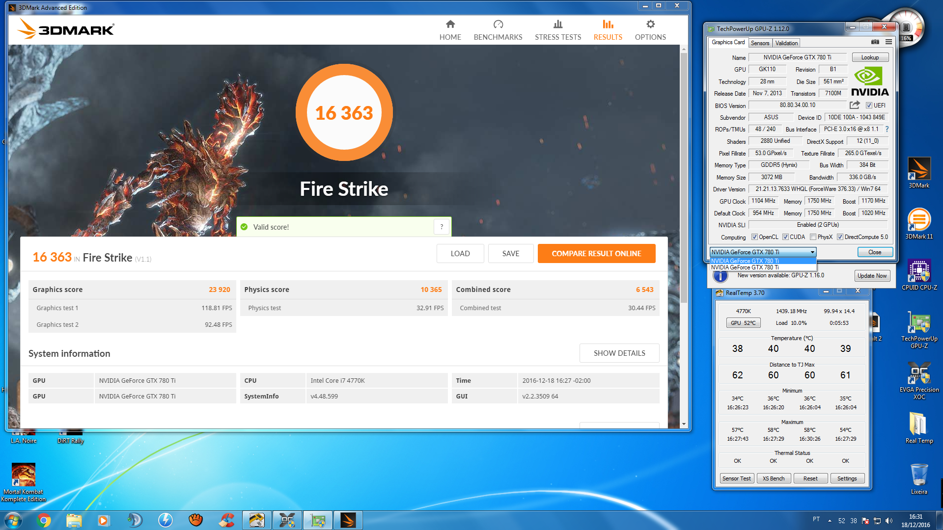Click bus interface question mark icon
Image resolution: width=943 pixels, height=530 pixels.
tap(887, 129)
